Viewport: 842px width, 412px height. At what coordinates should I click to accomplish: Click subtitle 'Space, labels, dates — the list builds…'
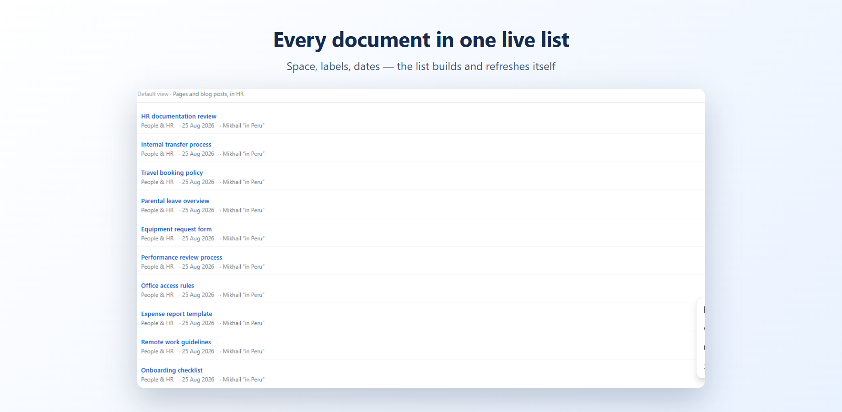tap(421, 66)
